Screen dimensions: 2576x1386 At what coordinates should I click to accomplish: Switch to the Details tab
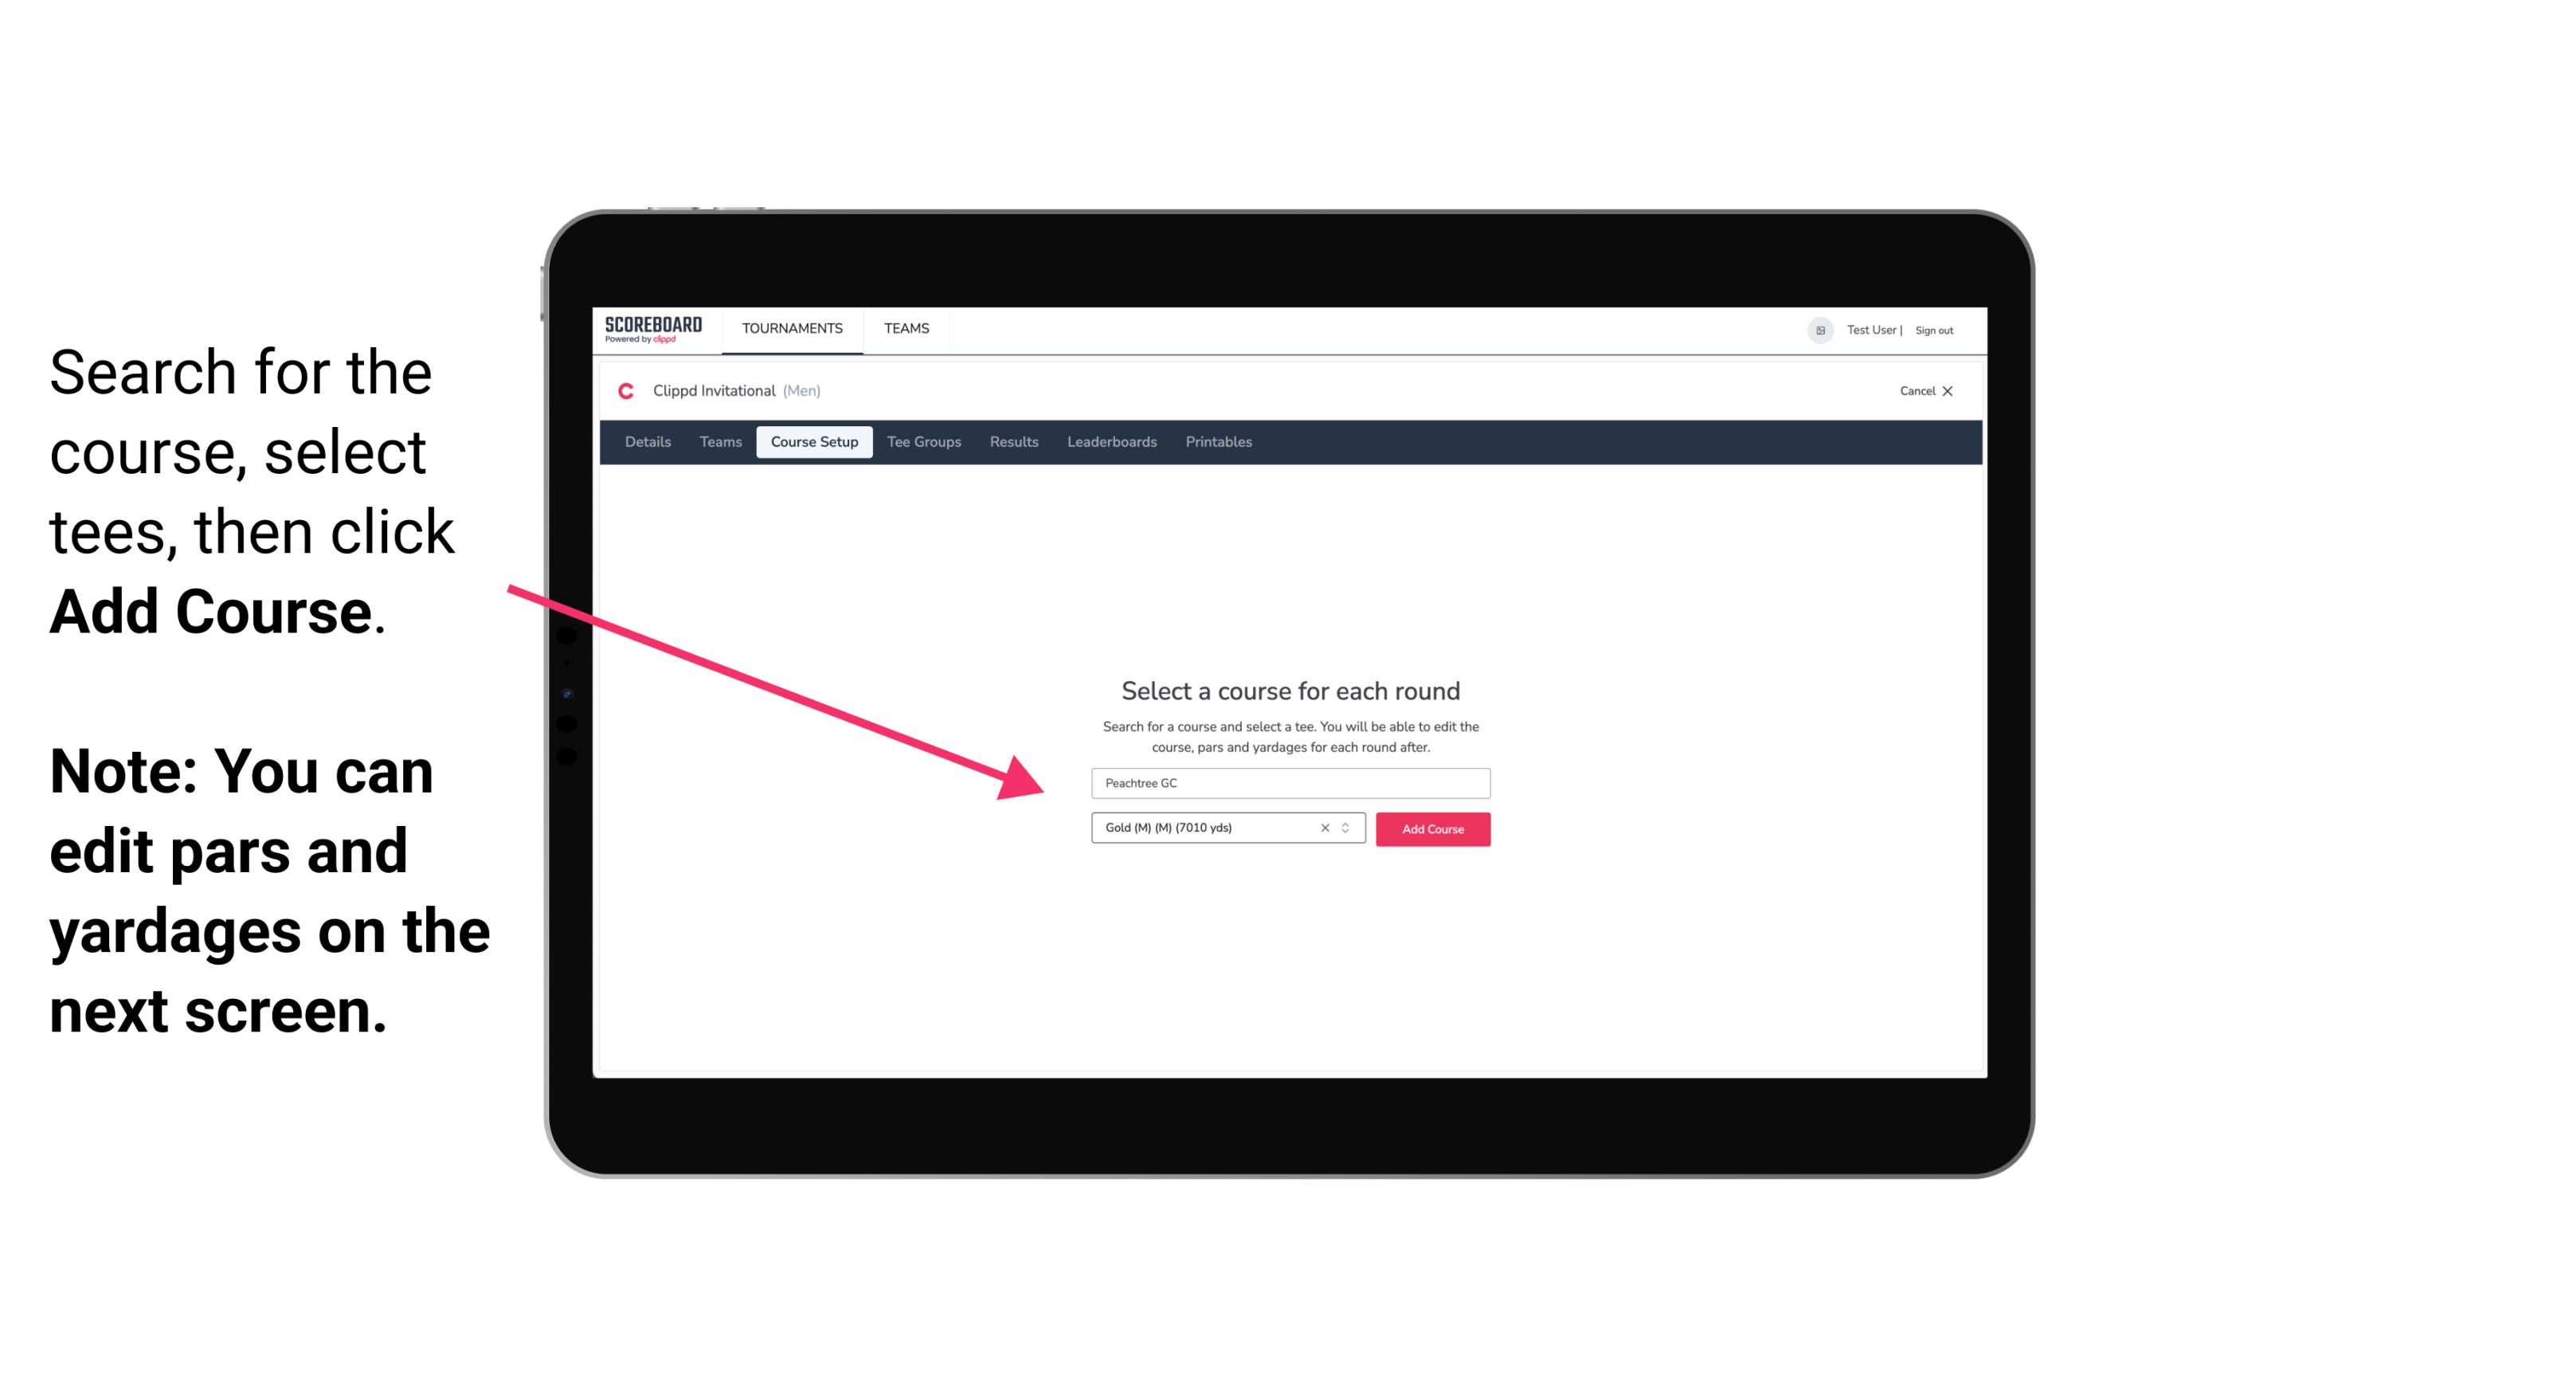pos(645,442)
